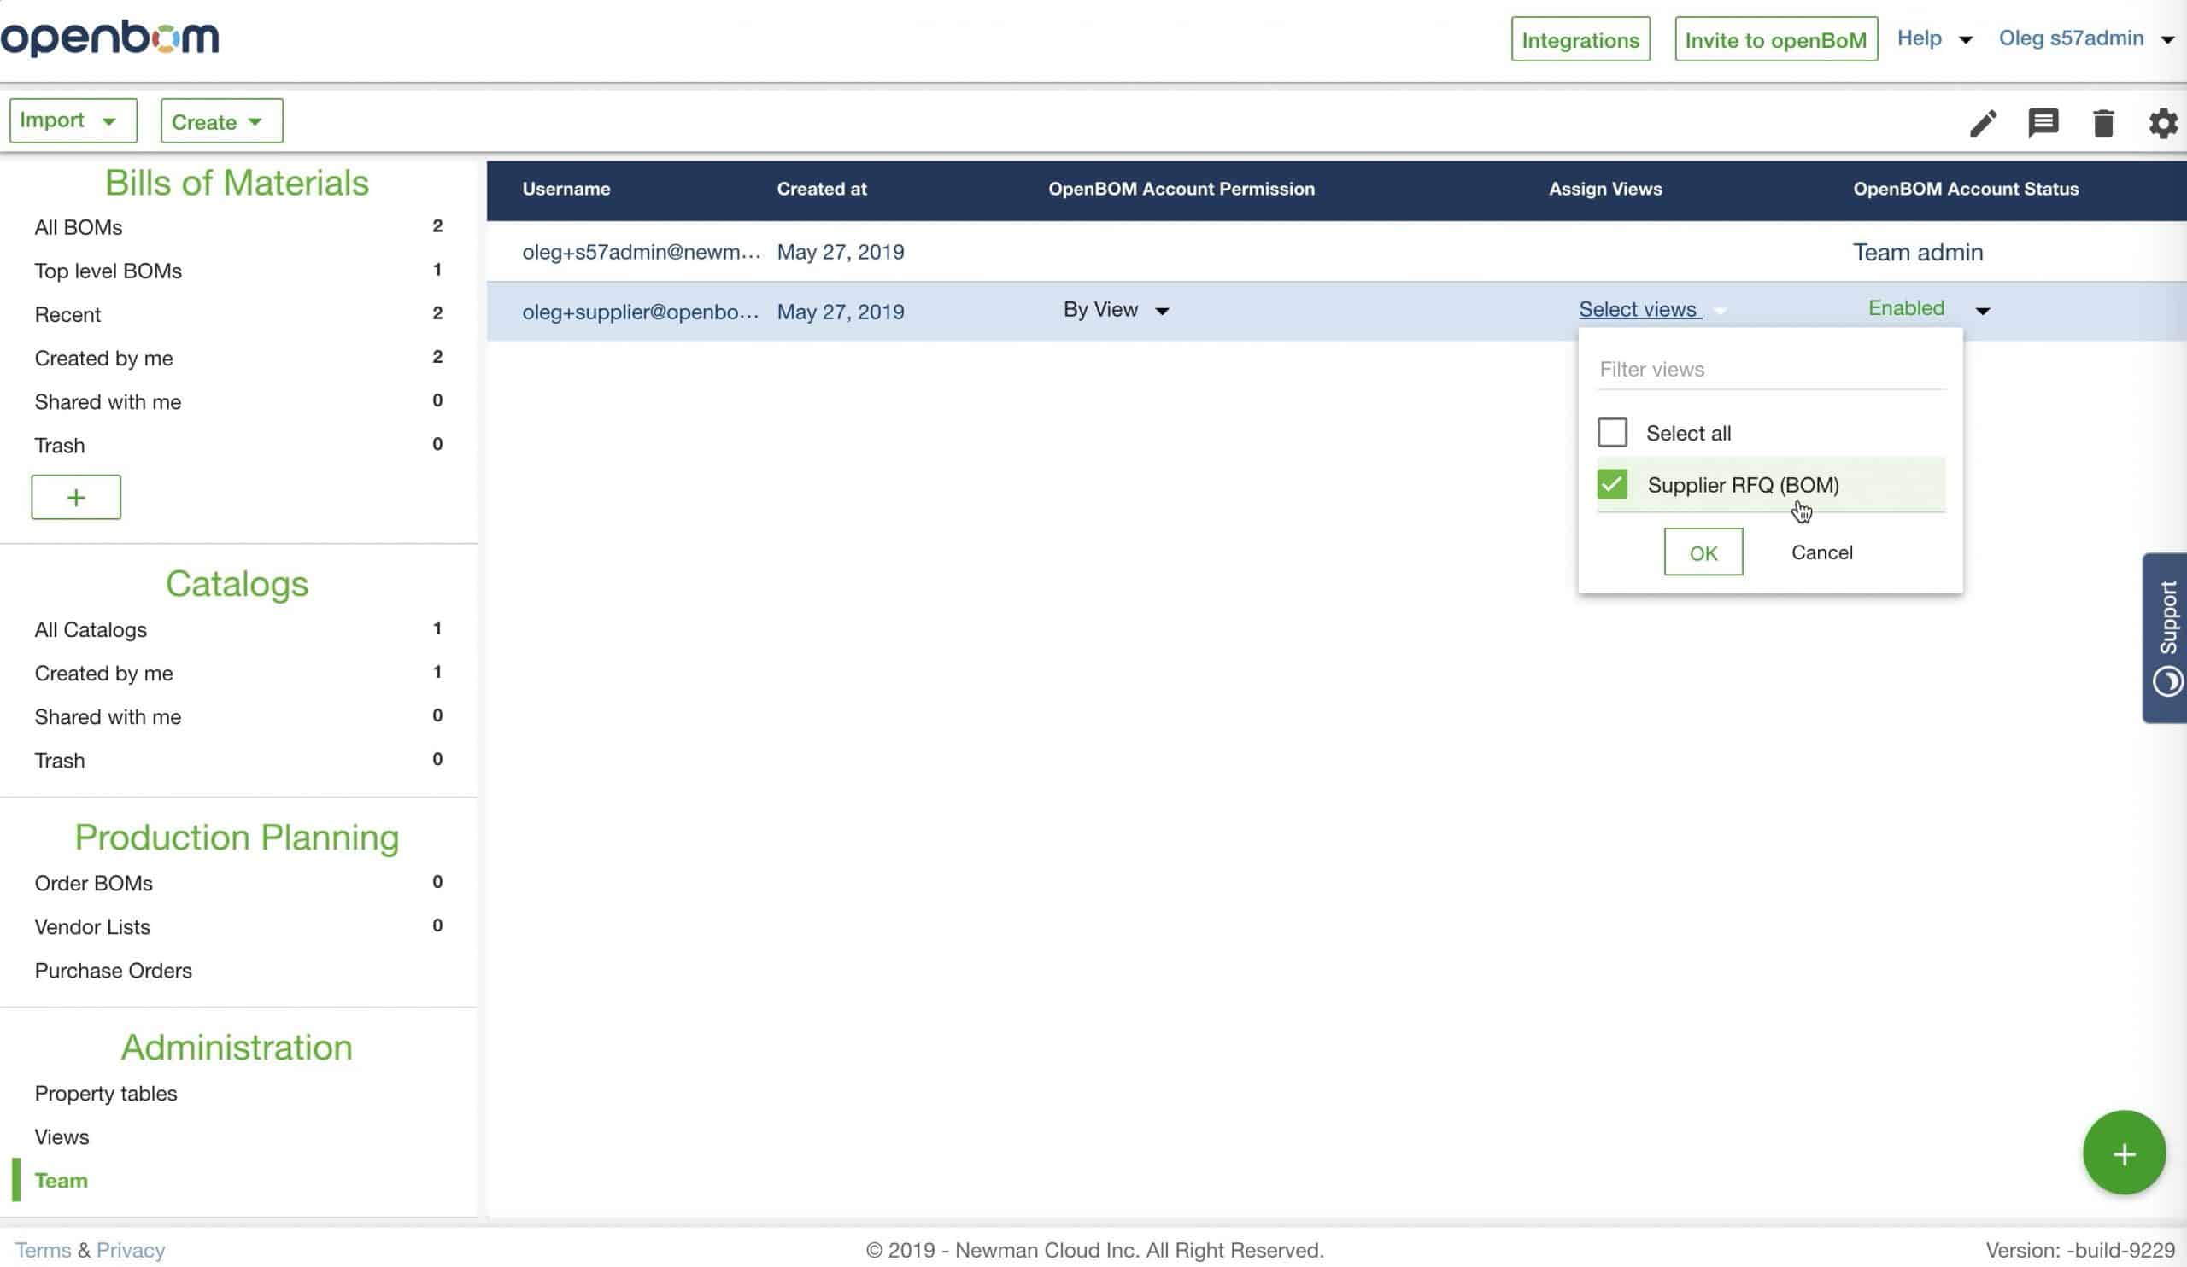
Task: Click the edit/pencil icon in toolbar
Action: [1983, 120]
